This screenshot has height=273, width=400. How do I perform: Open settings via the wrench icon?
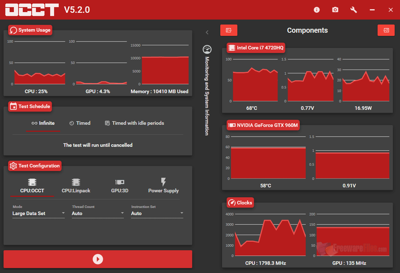pyautogui.click(x=353, y=10)
